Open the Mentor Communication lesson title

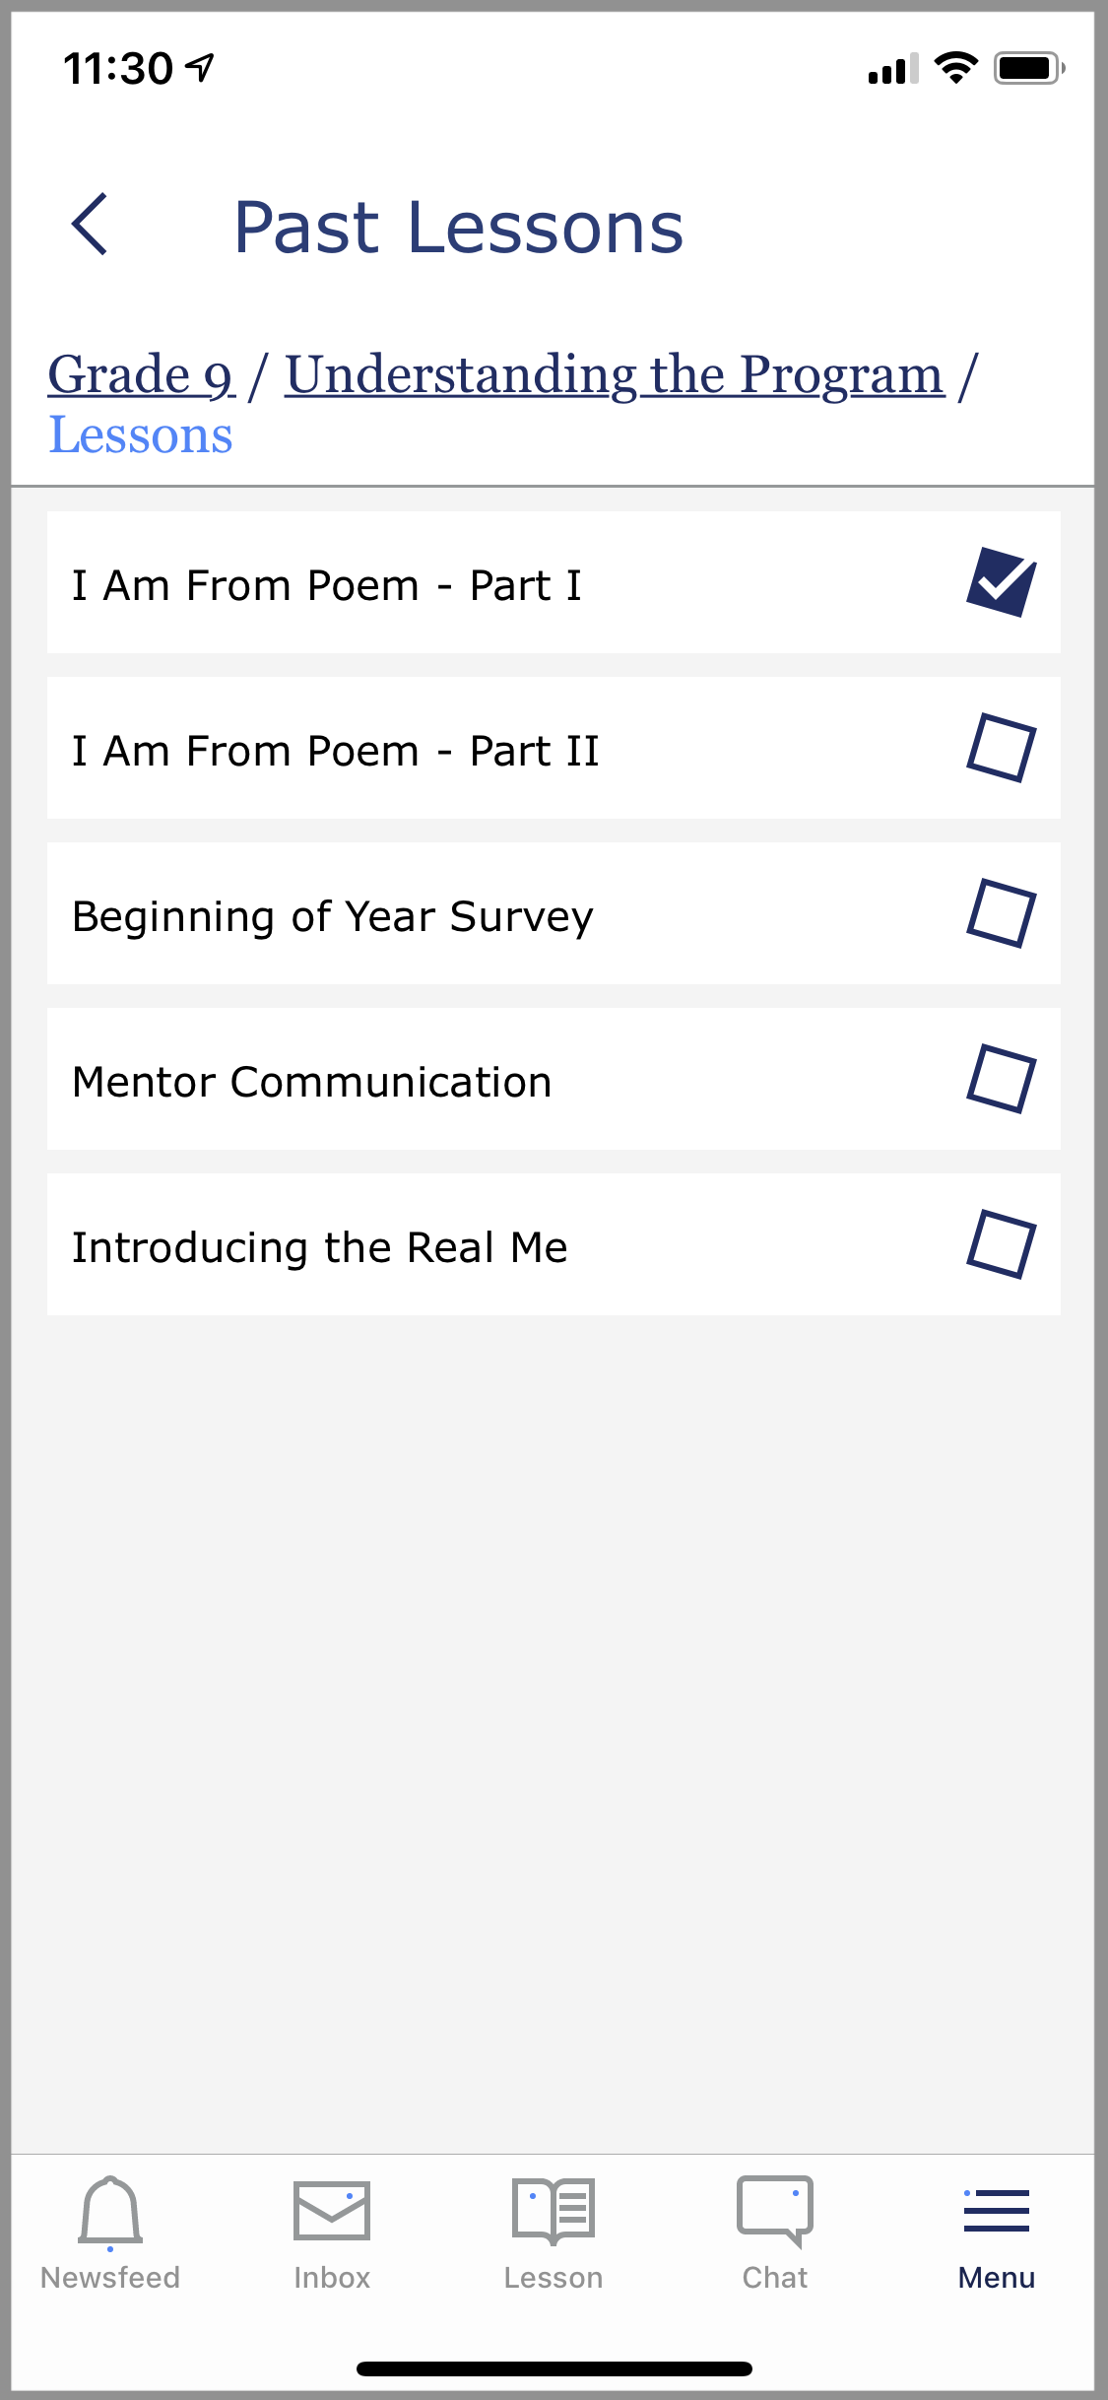(x=312, y=1082)
